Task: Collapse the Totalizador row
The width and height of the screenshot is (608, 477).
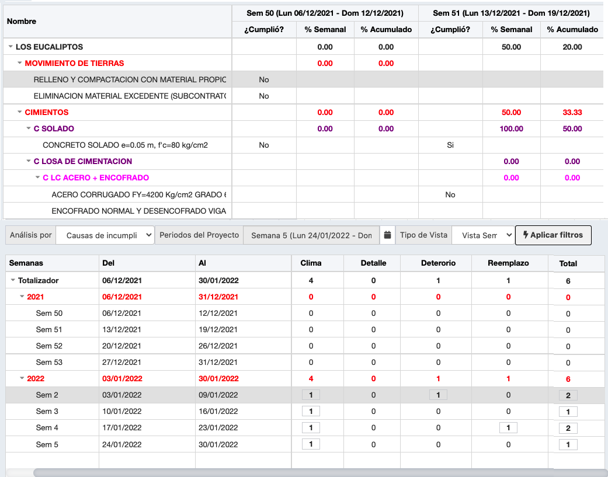Action: click(13, 280)
